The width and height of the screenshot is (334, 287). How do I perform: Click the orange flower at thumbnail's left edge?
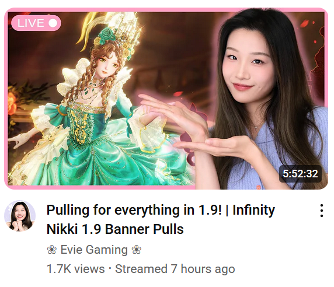[x=11, y=103]
